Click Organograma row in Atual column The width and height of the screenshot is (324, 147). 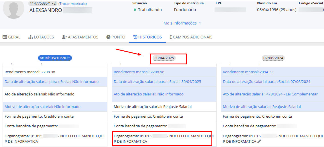(55, 139)
